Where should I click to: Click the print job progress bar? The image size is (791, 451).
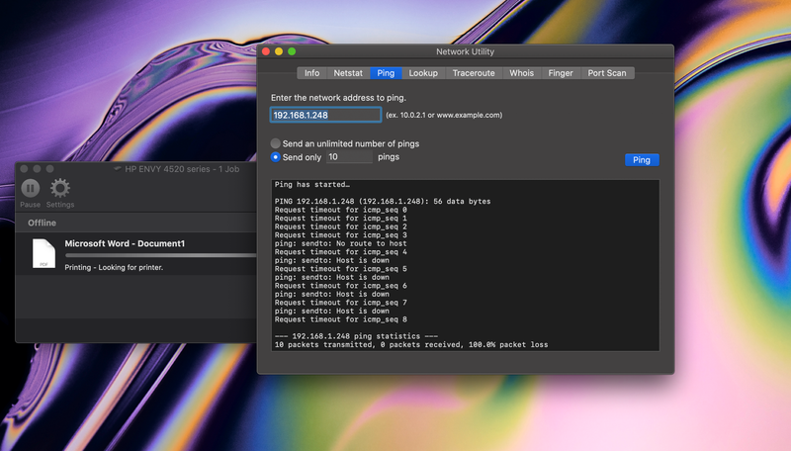point(158,255)
